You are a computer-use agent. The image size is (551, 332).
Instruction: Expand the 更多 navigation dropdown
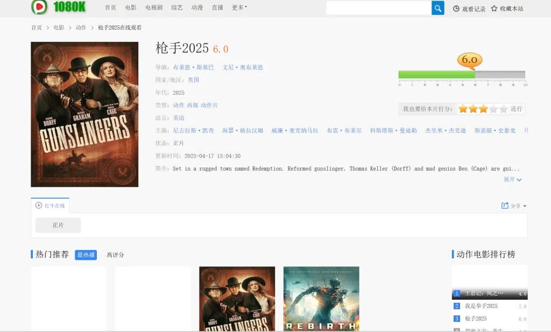[239, 8]
